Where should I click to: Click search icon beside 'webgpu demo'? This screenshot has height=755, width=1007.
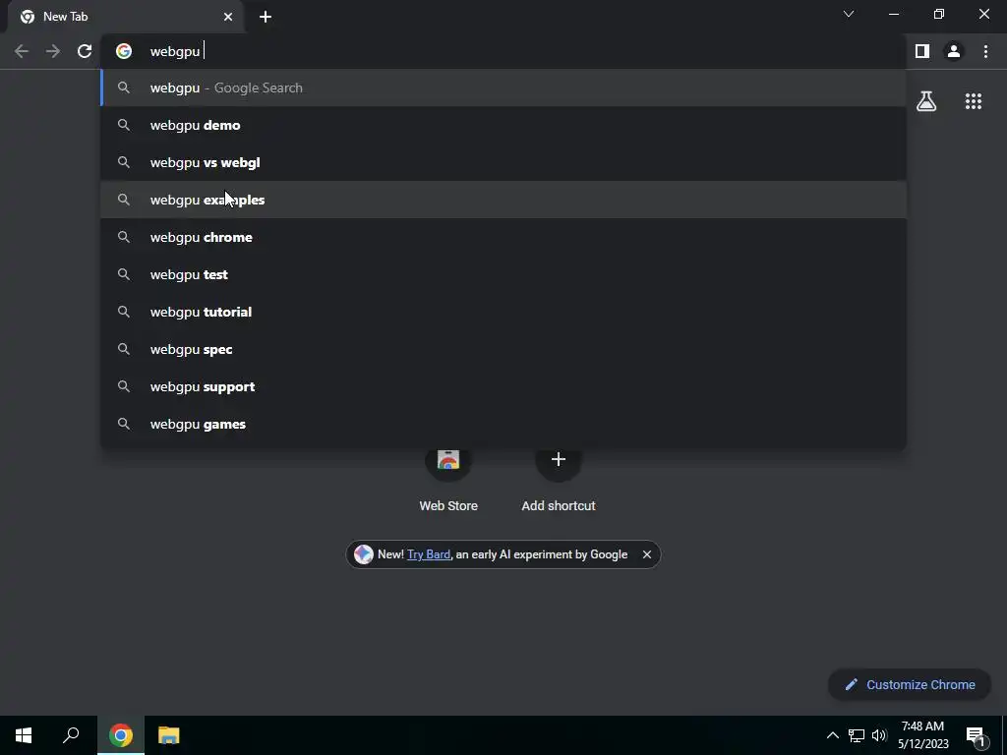124,125
